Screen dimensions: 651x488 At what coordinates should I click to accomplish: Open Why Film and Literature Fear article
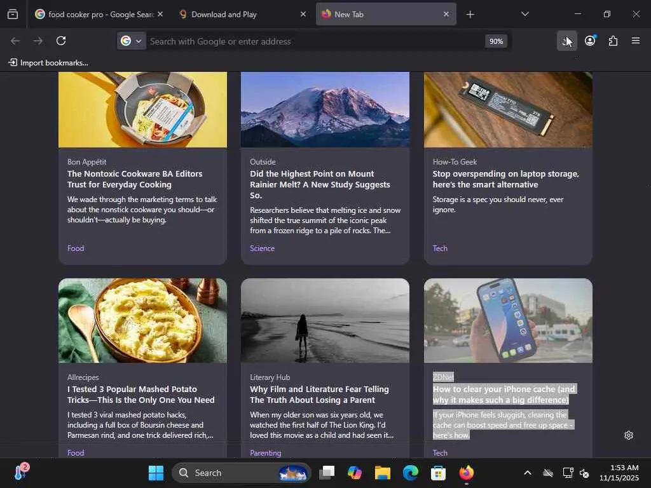(x=319, y=394)
